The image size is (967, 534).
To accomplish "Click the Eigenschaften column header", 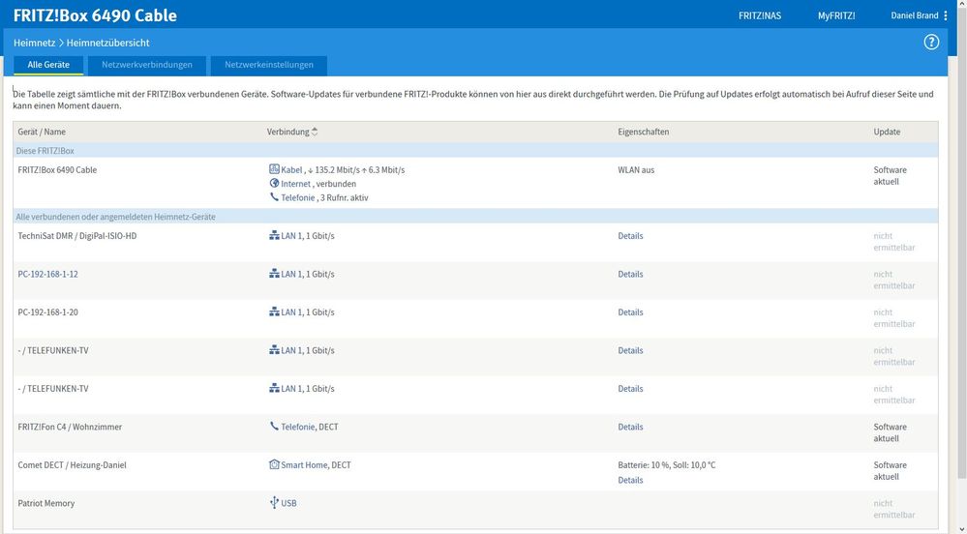I will point(644,132).
